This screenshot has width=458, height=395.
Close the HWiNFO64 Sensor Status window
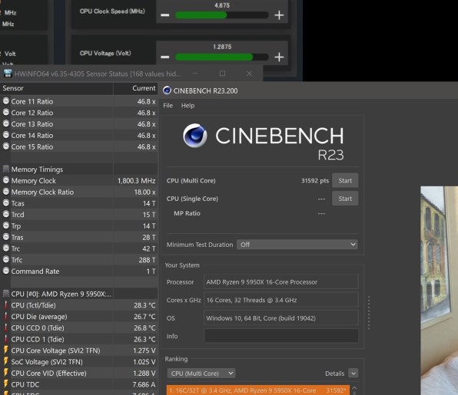click(249, 74)
